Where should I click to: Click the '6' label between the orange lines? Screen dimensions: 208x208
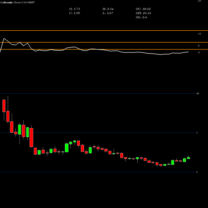[199, 46]
